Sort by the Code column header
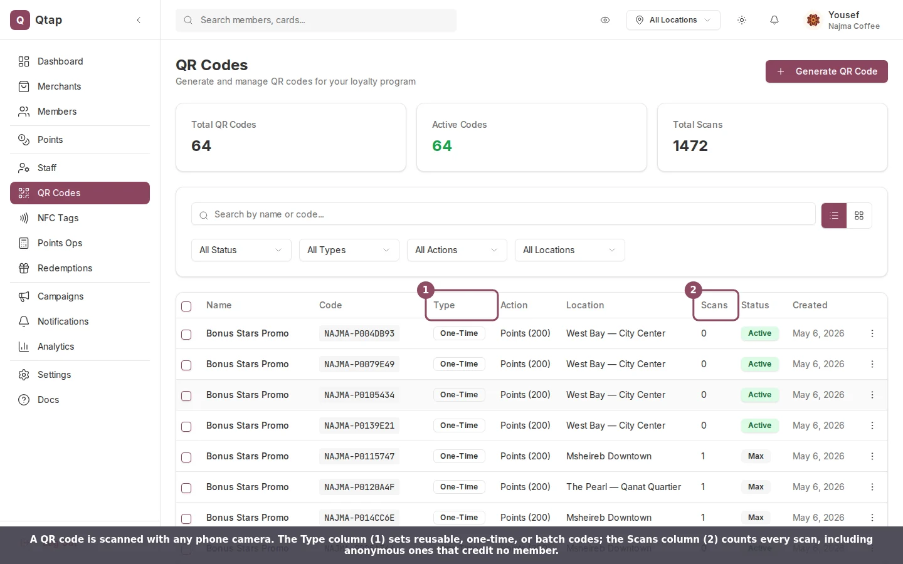 pos(330,305)
